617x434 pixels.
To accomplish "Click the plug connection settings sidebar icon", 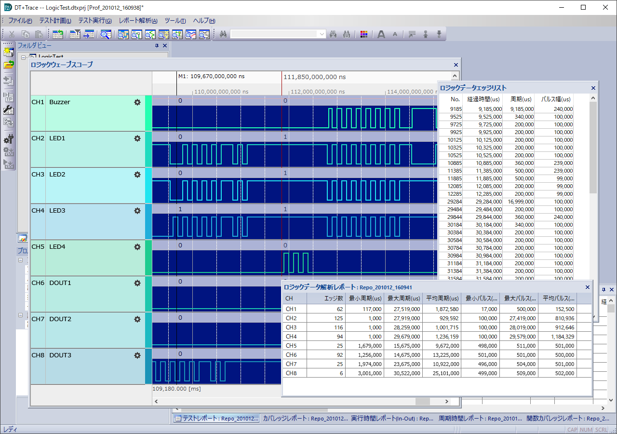I will [8, 139].
